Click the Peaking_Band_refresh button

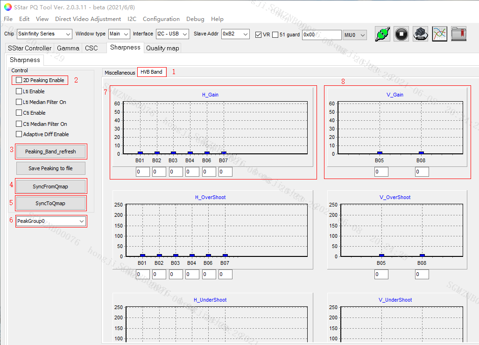coord(51,152)
